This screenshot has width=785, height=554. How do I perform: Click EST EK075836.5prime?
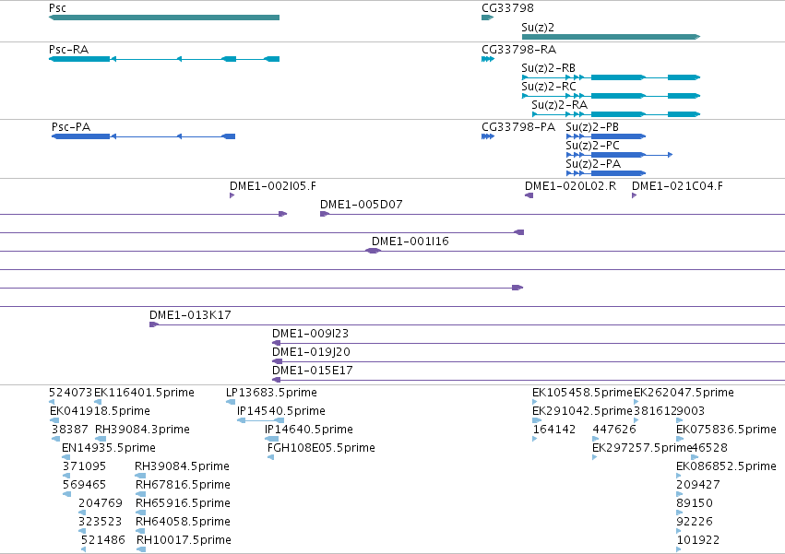point(727,430)
